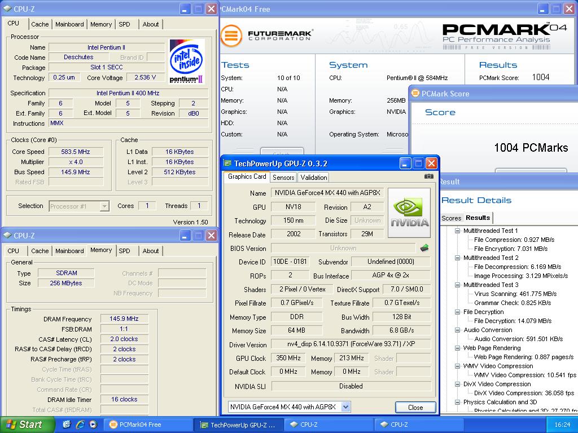Open Validation tab in GPU-Z
The width and height of the screenshot is (578, 433).
point(314,178)
